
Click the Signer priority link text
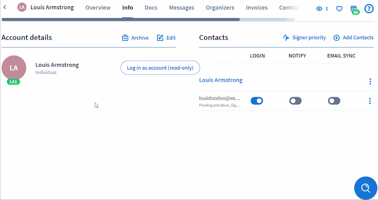309,38
